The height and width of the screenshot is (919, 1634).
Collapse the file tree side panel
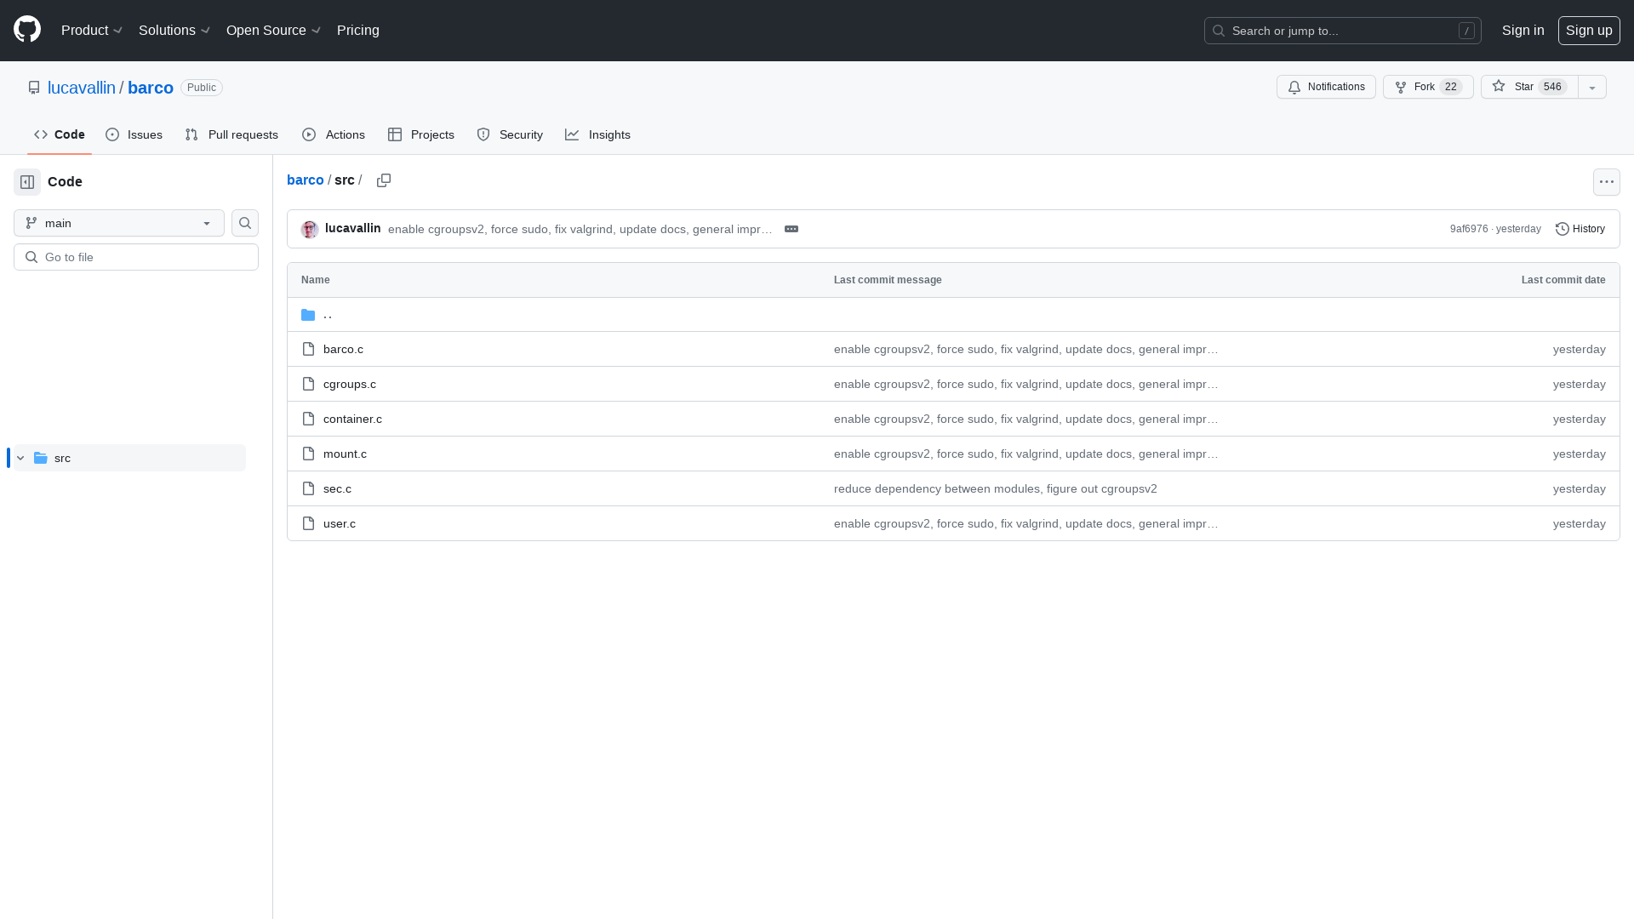tap(27, 182)
